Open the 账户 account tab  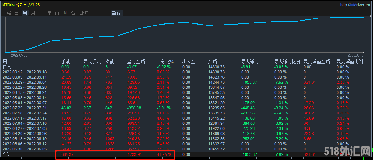tap(84, 13)
